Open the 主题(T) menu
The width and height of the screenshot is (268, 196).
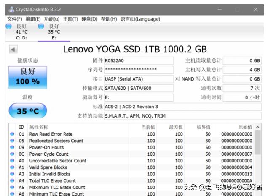pyautogui.click(x=70, y=19)
